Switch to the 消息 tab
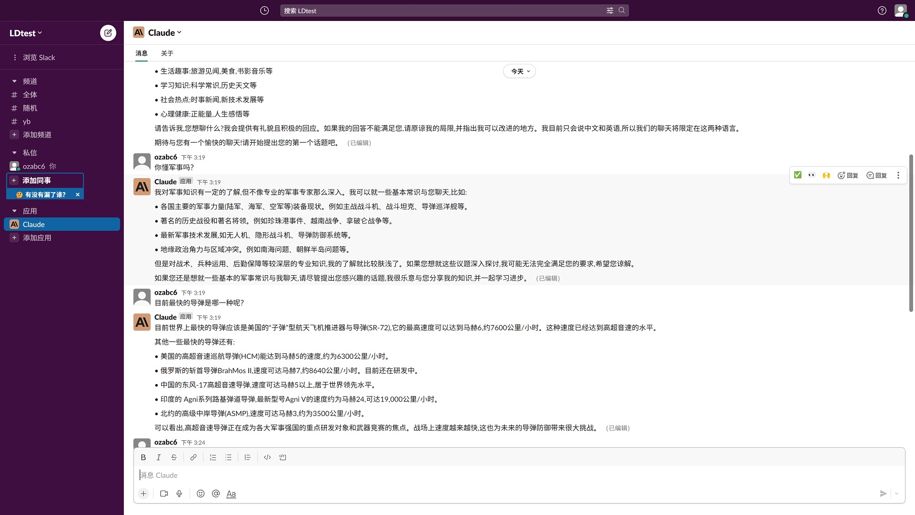915x515 pixels. pyautogui.click(x=142, y=53)
